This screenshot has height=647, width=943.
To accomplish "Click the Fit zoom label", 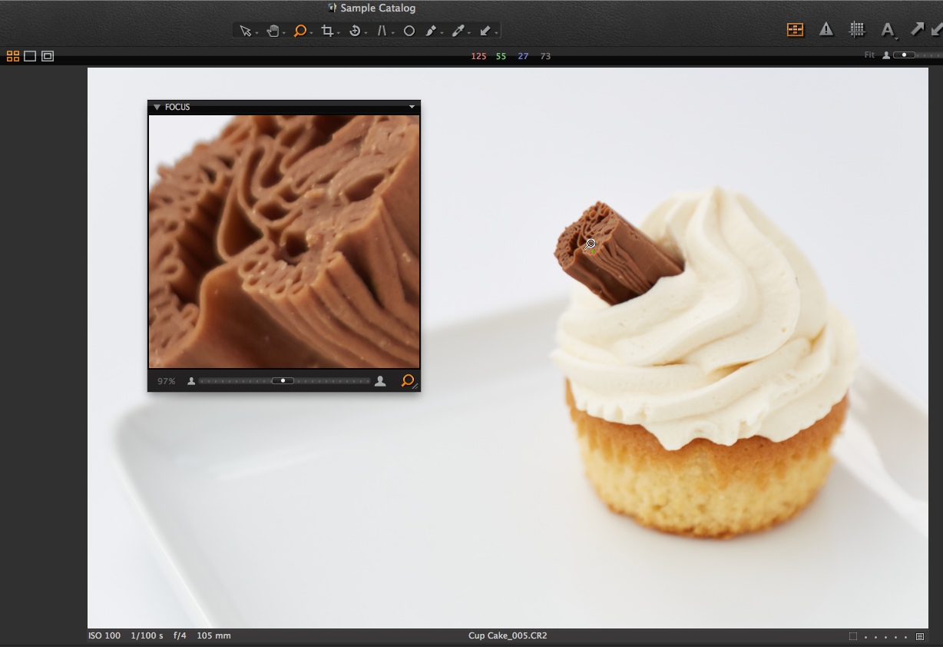I will coord(869,55).
